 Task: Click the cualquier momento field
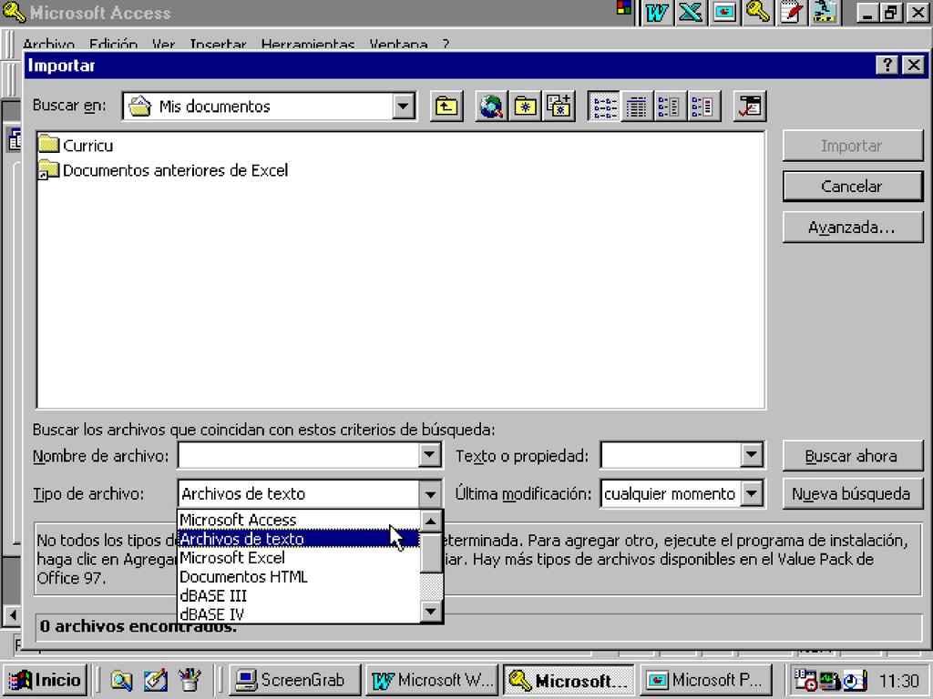[672, 494]
